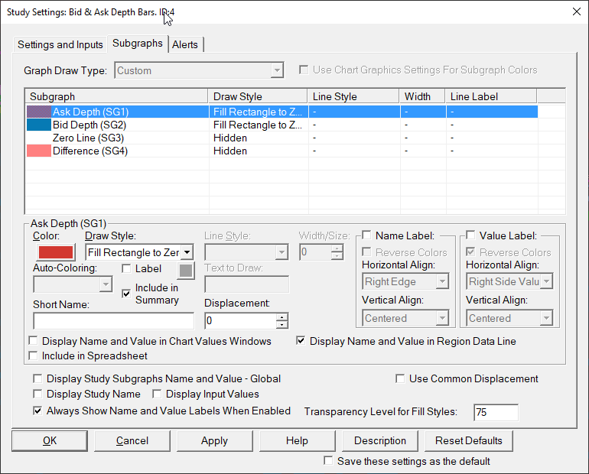Click the Line Style column header
589x474 pixels.
coord(353,96)
